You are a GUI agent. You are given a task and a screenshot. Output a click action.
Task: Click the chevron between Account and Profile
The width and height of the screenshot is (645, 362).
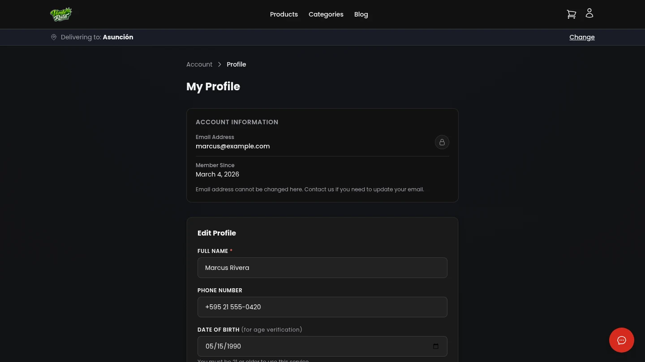(x=219, y=64)
